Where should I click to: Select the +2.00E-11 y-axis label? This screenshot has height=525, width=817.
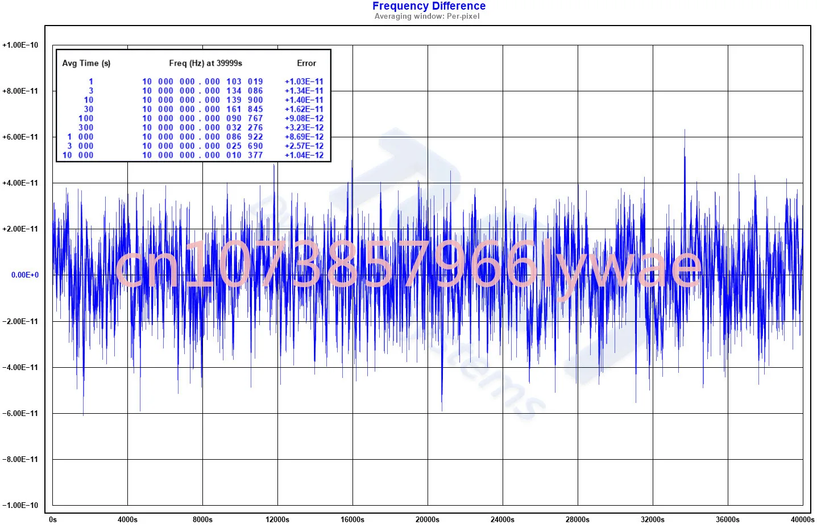tap(20, 229)
